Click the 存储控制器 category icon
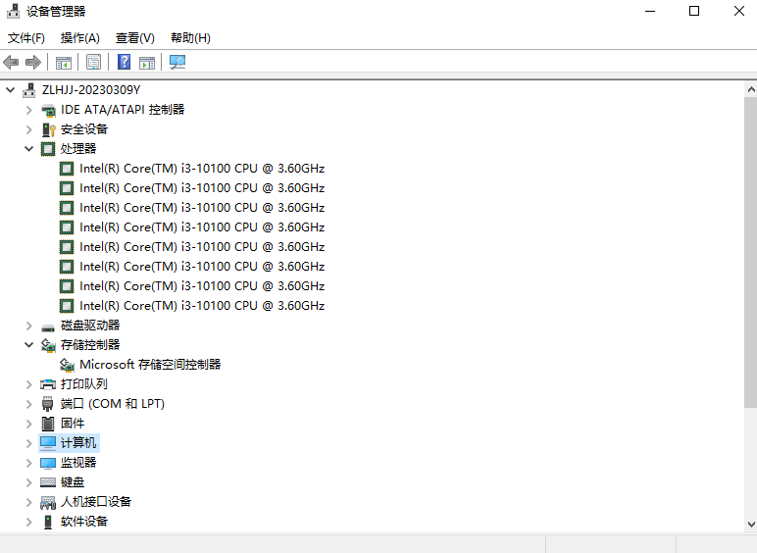757x553 pixels. tap(48, 345)
